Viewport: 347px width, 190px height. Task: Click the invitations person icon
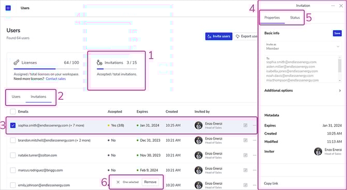99,63
